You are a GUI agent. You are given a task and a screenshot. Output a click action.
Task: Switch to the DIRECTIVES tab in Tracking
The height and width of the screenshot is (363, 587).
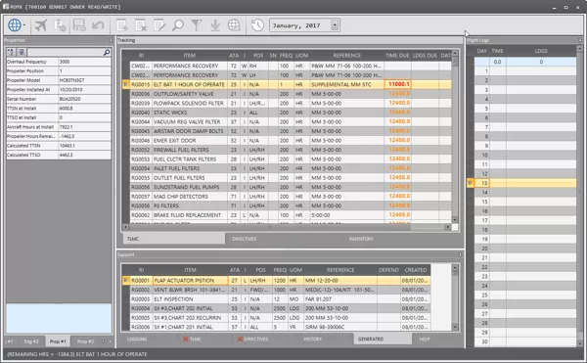[244, 239]
